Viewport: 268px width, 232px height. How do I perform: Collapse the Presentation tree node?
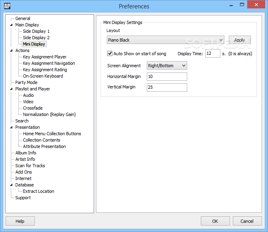(11, 127)
